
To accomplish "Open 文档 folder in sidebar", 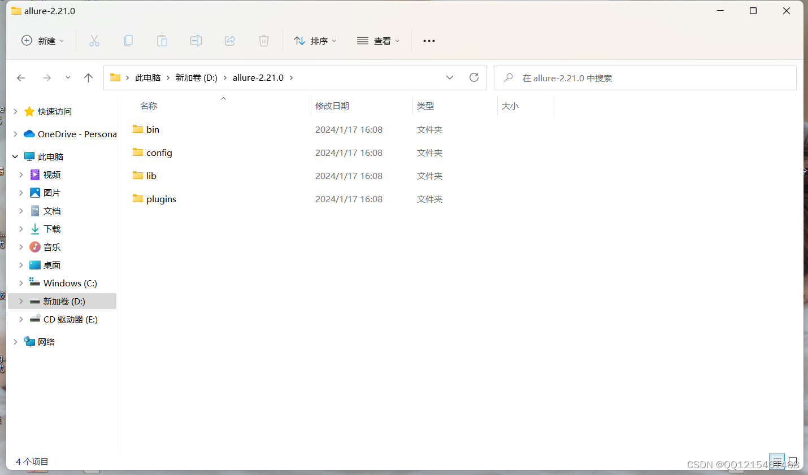I will pyautogui.click(x=52, y=211).
